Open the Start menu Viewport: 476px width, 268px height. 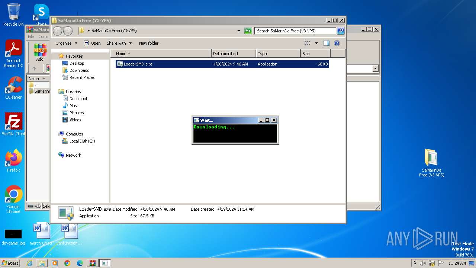(10, 263)
